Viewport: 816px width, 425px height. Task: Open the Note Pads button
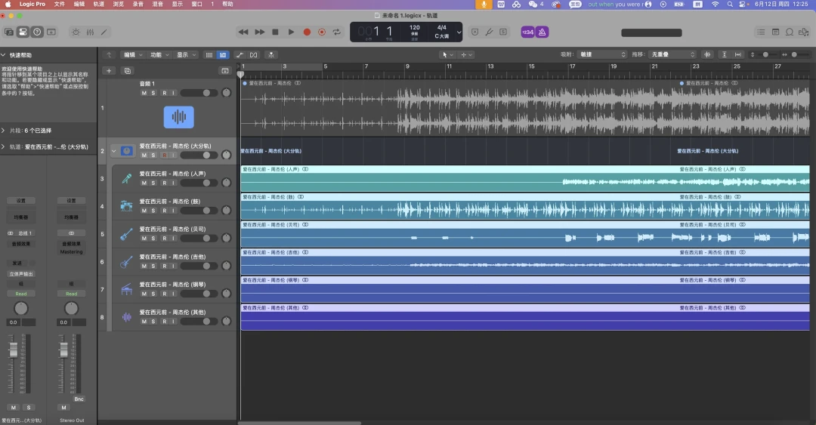(775, 32)
